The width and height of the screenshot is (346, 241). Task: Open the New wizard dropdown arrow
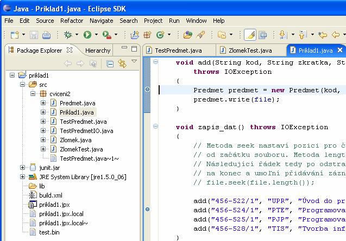[23, 35]
